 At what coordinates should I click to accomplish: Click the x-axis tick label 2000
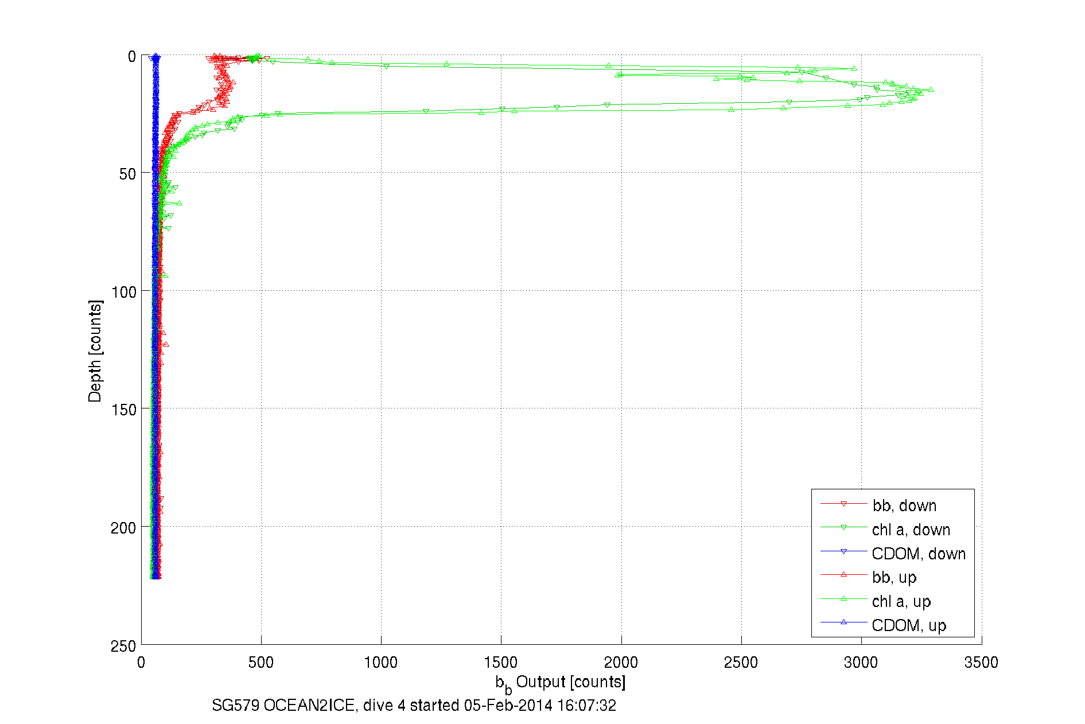621,663
